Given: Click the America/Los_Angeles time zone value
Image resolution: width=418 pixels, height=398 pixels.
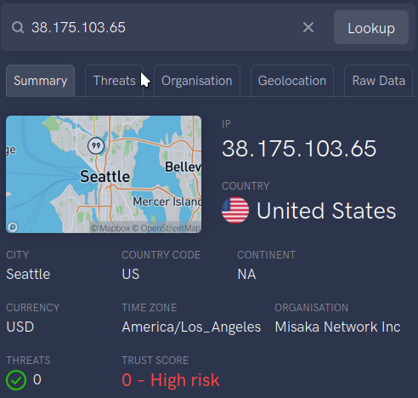Looking at the screenshot, I should click(x=191, y=327).
